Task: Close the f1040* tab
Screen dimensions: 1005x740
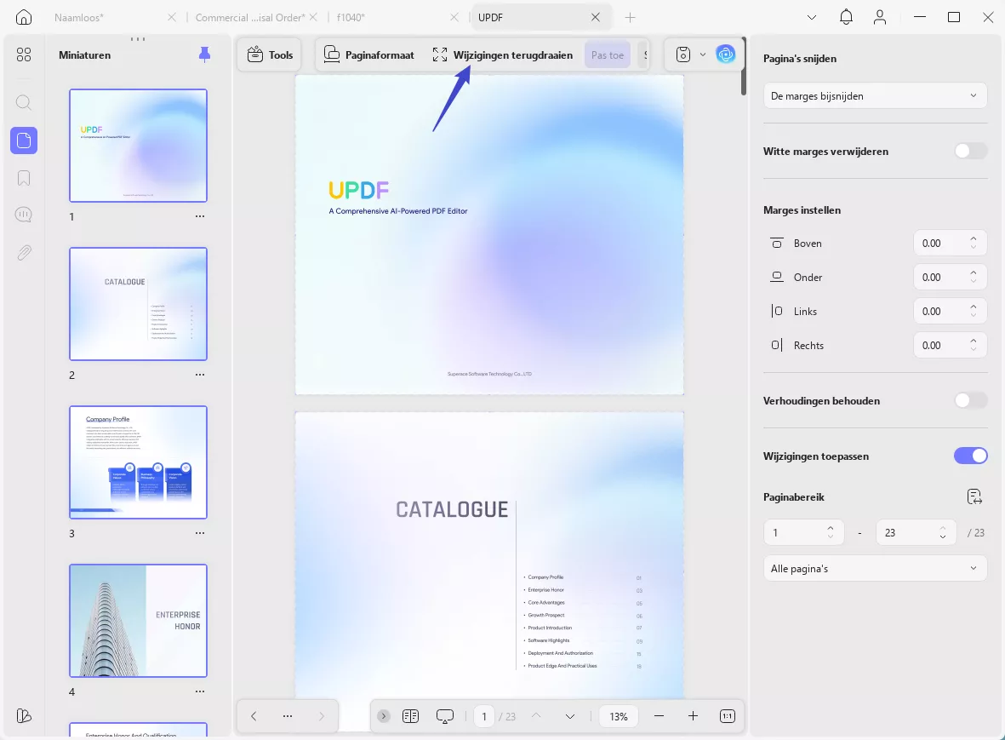Action: point(454,17)
